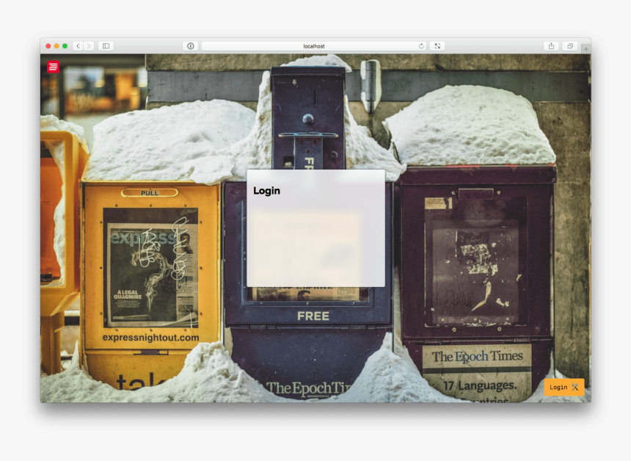Click the localhost address bar
Viewport: 631px width, 461px height.
click(x=314, y=46)
